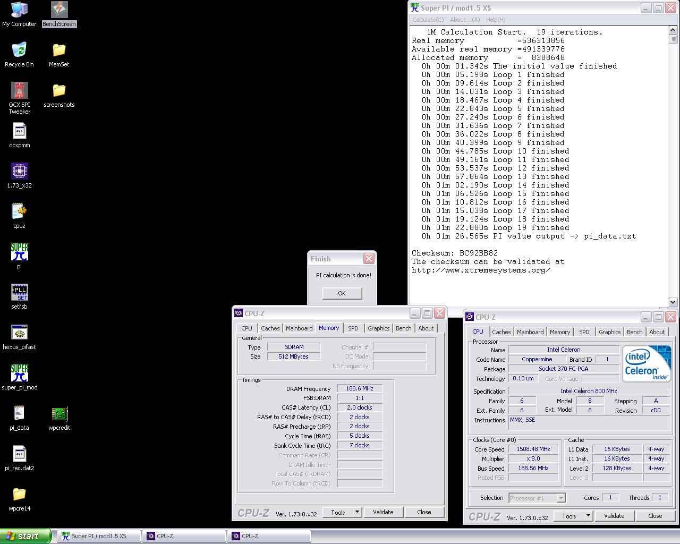
Task: Activate the second CPU-Z taskbar button
Action: (x=269, y=536)
